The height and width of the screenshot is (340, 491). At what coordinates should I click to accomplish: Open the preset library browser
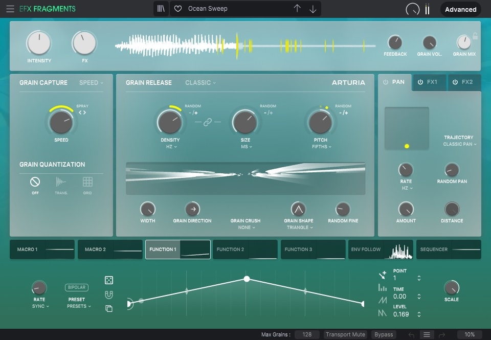[x=161, y=9]
